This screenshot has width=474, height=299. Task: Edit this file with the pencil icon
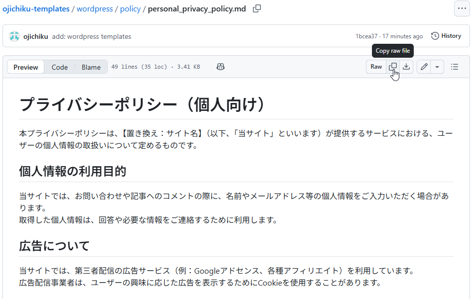424,67
